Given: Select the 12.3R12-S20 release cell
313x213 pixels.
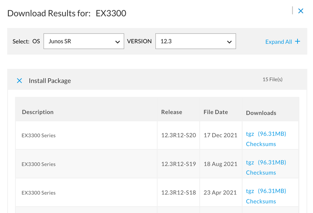Looking at the screenshot, I should (179, 135).
